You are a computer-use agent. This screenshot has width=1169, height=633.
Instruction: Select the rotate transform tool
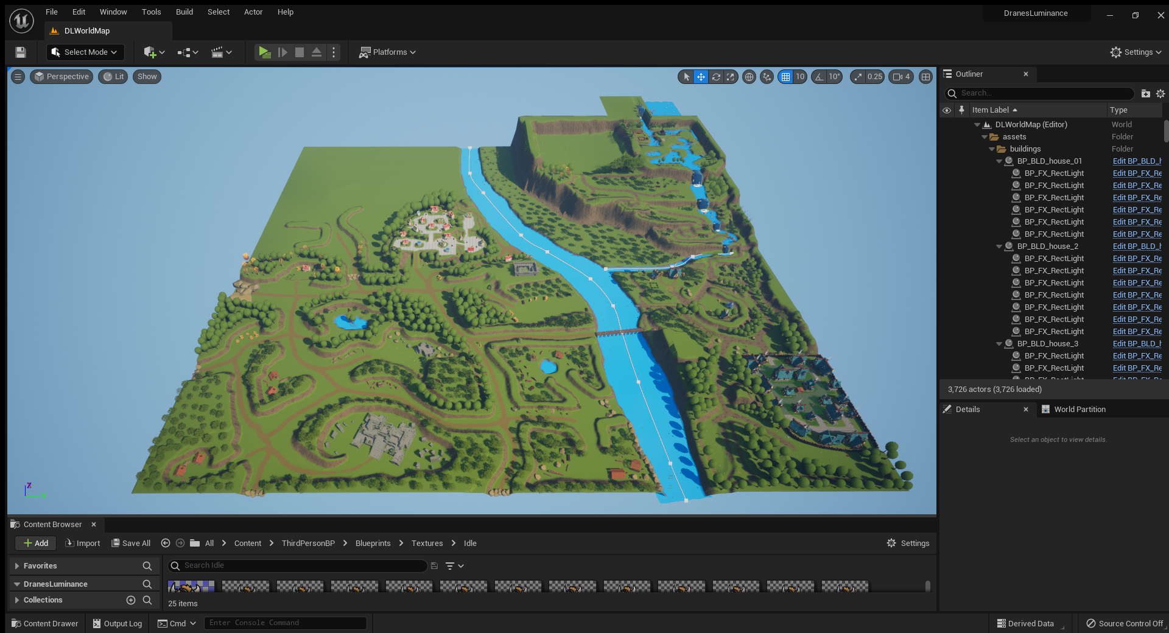[716, 77]
